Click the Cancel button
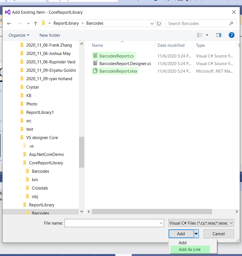The width and height of the screenshot is (242, 256). coord(218,233)
